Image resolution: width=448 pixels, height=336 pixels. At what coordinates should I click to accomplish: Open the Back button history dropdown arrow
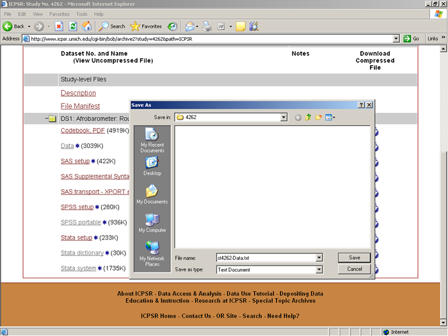(29, 27)
